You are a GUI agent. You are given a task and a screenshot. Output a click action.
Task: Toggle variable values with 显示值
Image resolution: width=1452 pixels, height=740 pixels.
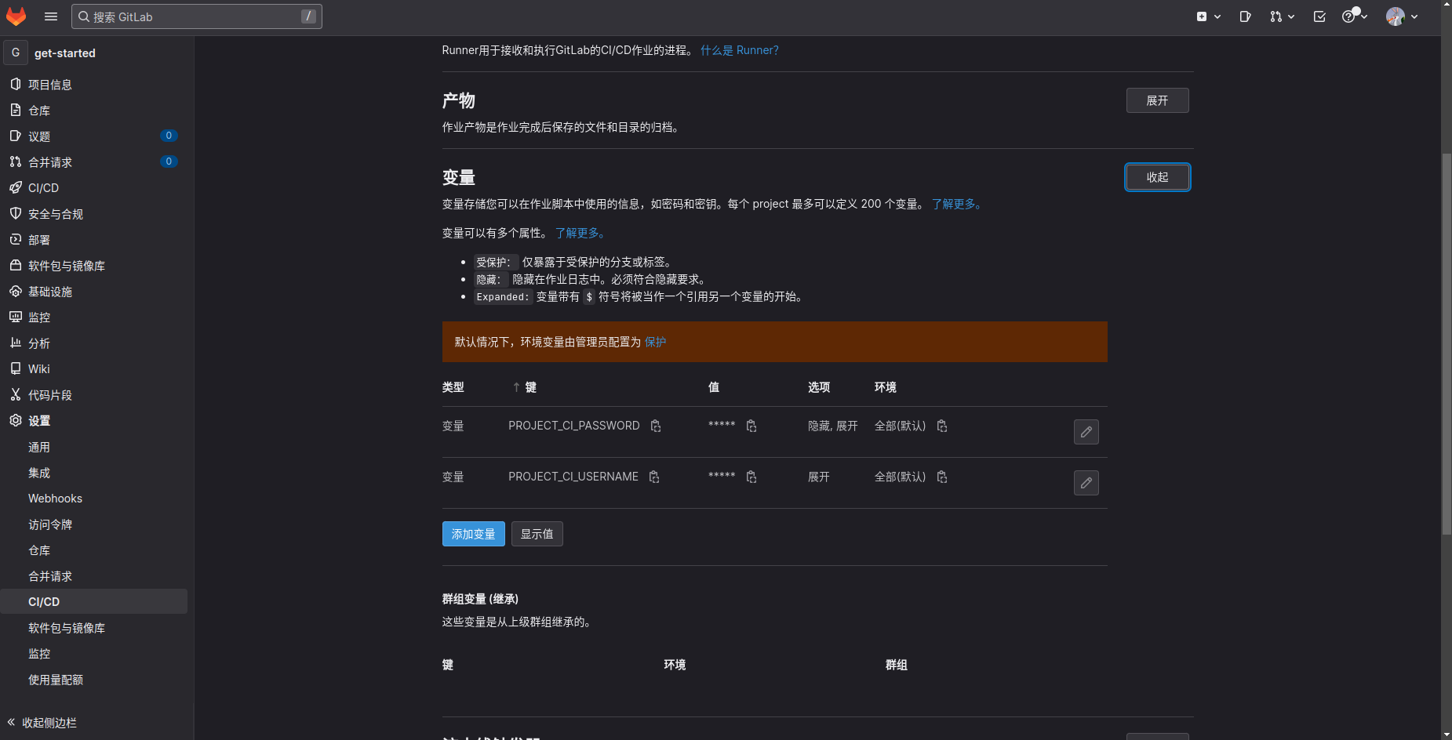click(537, 534)
